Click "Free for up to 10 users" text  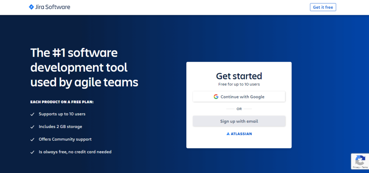pyautogui.click(x=239, y=84)
